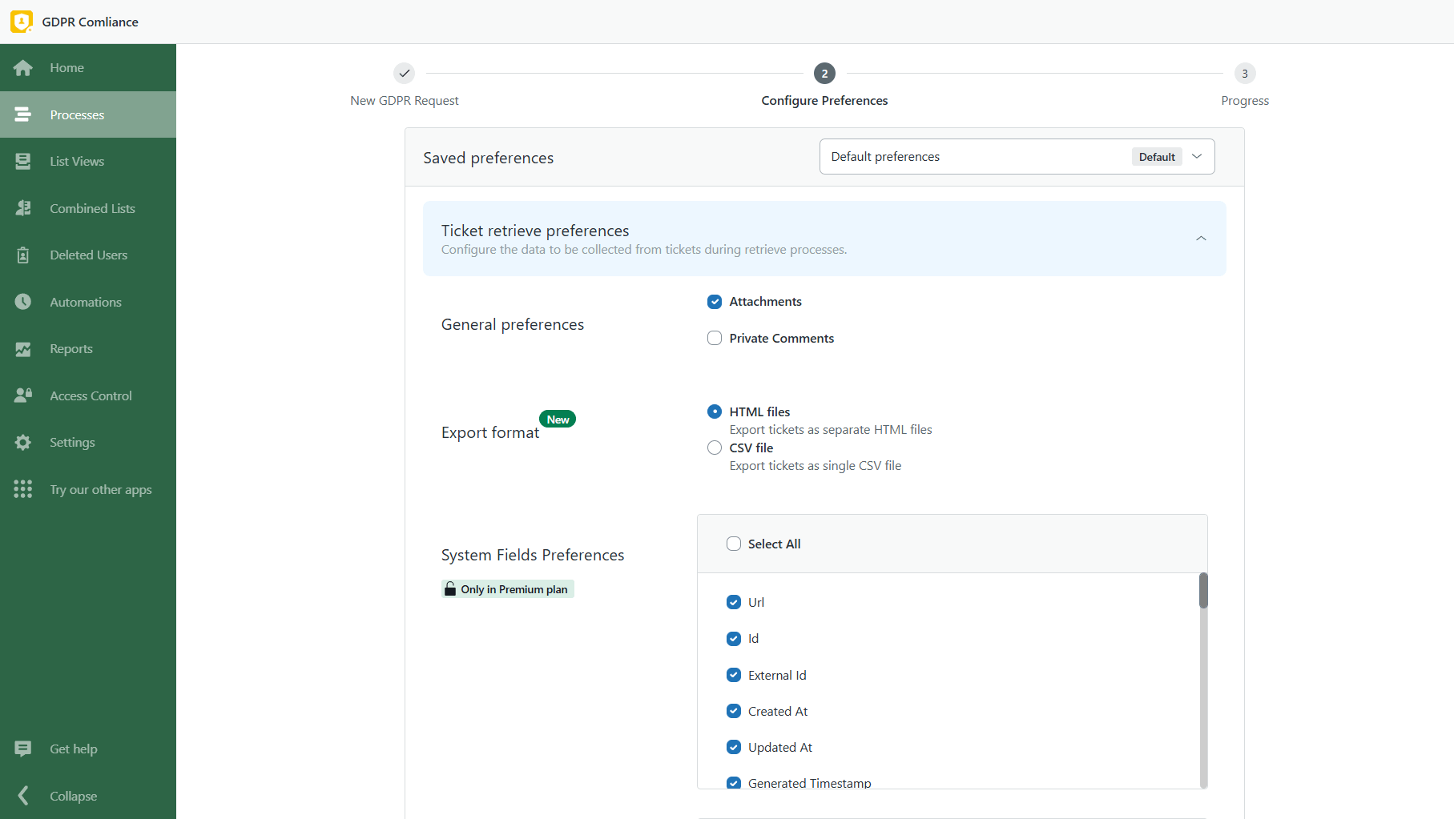Go to List Views
1454x819 pixels.
pos(88,161)
